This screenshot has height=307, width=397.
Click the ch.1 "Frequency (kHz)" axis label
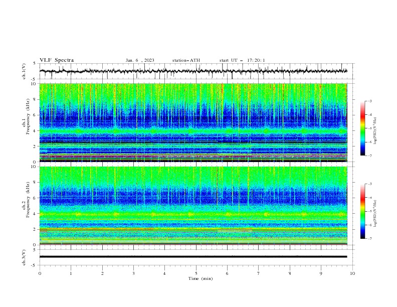tap(28, 116)
